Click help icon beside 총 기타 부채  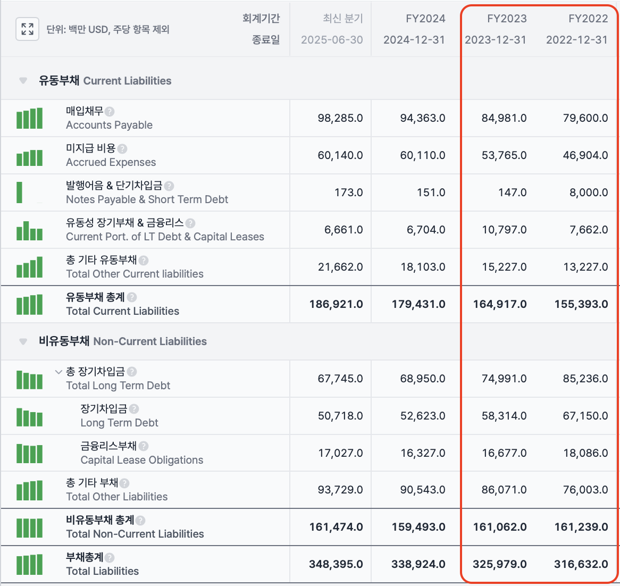point(124,483)
